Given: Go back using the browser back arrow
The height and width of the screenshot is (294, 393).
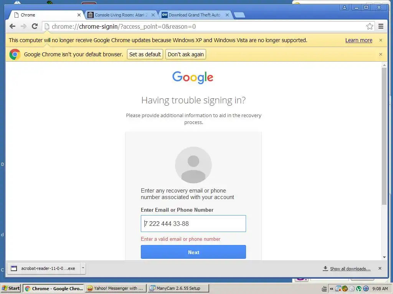Looking at the screenshot, I should pos(12,26).
